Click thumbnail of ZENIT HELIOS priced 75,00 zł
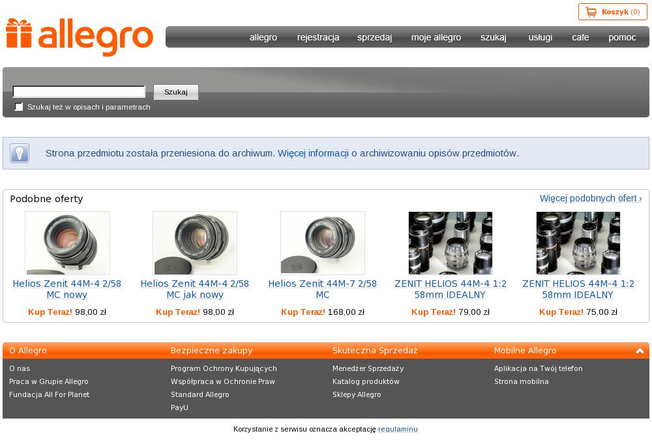Image resolution: width=652 pixels, height=442 pixels. click(578, 243)
